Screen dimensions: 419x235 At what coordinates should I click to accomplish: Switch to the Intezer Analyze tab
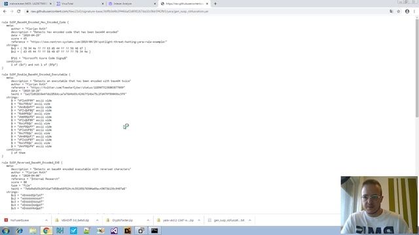point(132,4)
